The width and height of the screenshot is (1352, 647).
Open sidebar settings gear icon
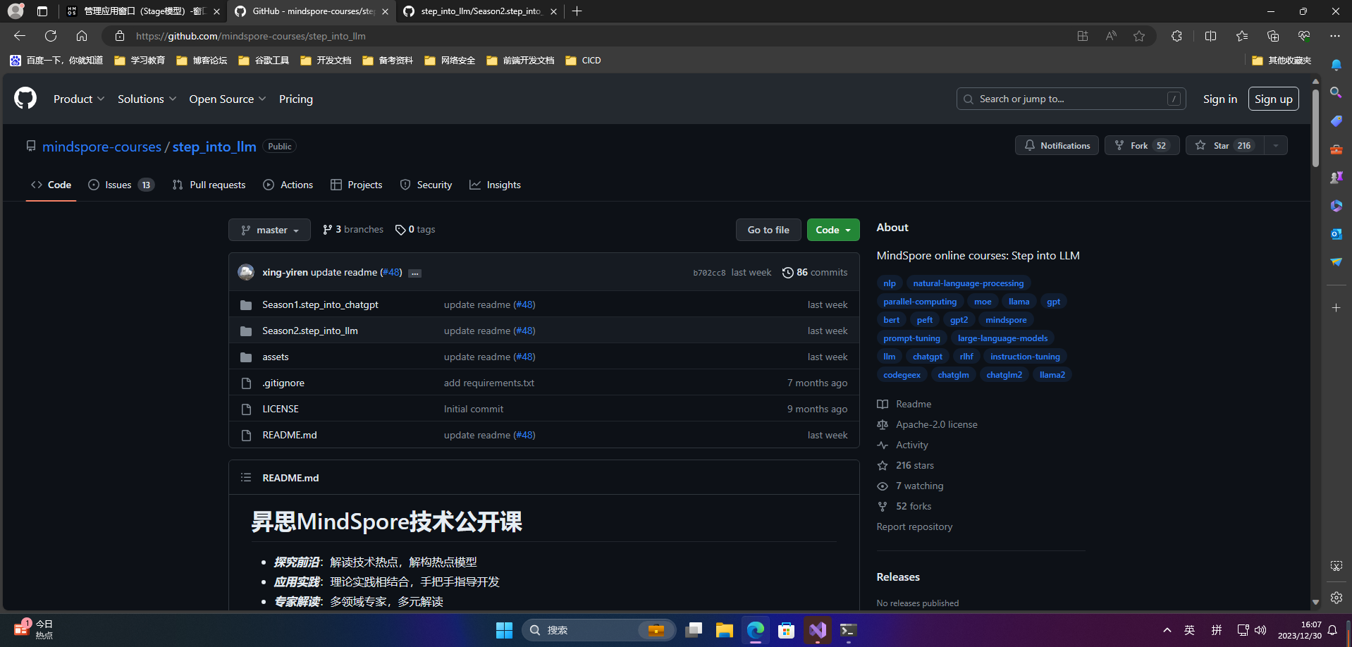click(1336, 598)
